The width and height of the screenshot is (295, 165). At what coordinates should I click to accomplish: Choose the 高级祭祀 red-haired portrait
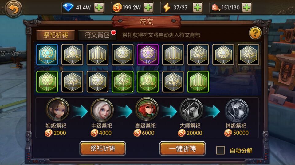pyautogui.click(x=147, y=110)
